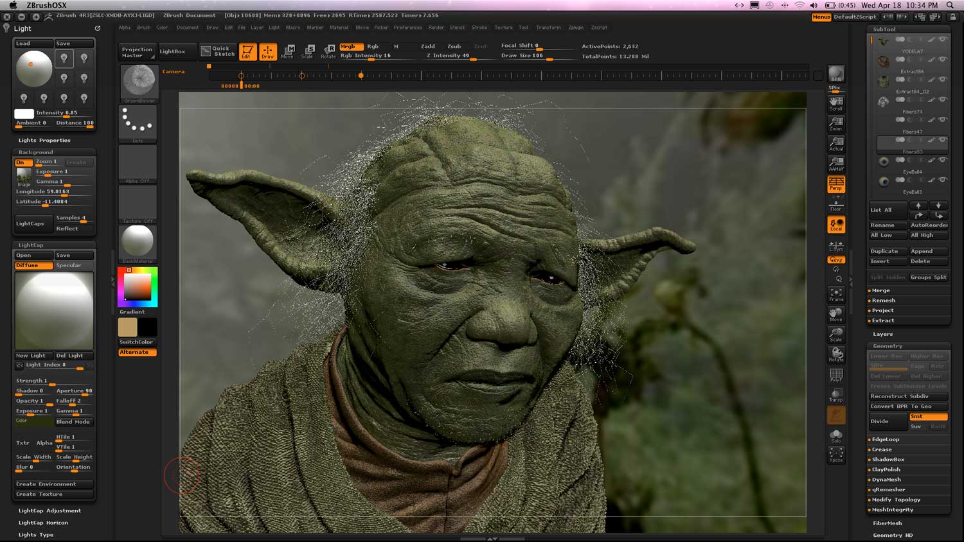964x542 pixels.
Task: Open the Transform menu
Action: [x=548, y=28]
